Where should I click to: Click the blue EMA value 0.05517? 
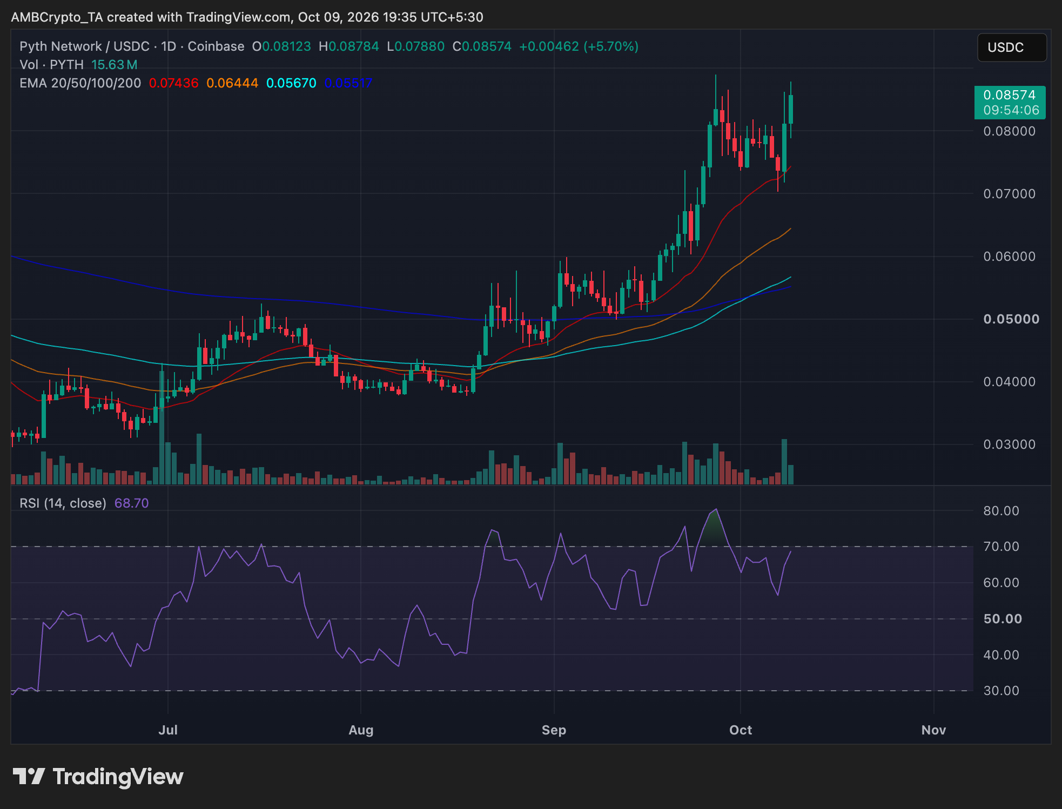tap(348, 83)
